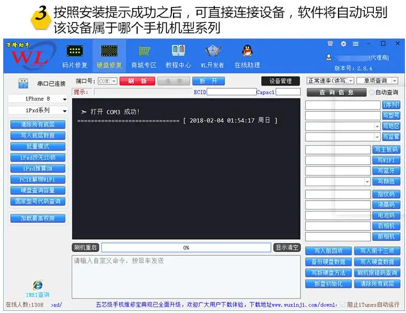Click the serial port connection icon
The image size is (406, 313).
24,83
